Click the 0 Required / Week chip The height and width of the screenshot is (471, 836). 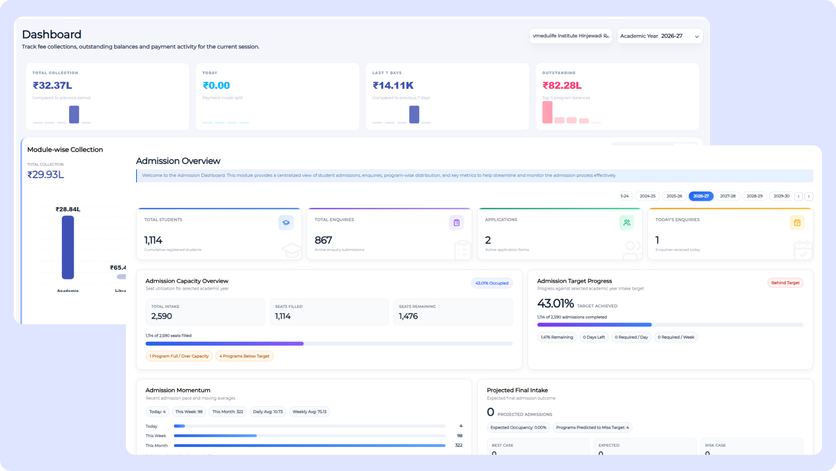coord(676,337)
